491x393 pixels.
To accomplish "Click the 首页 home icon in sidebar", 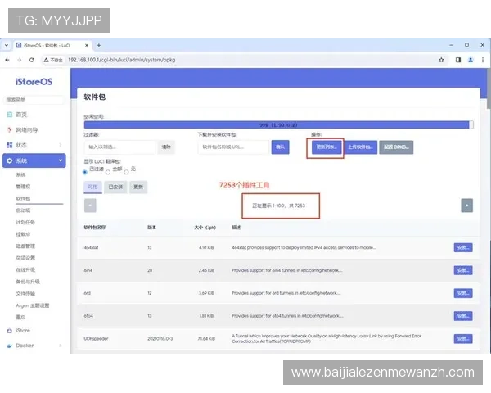I will click(10, 115).
